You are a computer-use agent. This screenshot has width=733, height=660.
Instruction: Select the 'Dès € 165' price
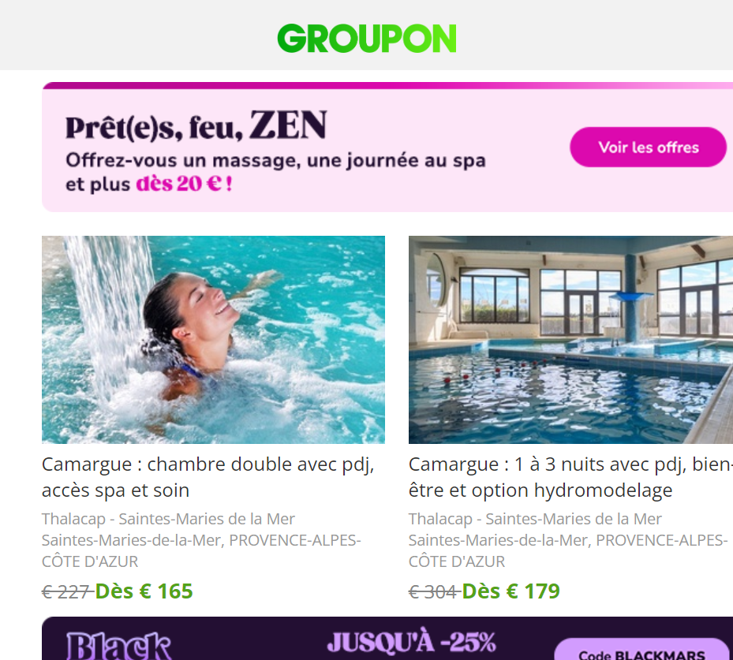pyautogui.click(x=144, y=591)
